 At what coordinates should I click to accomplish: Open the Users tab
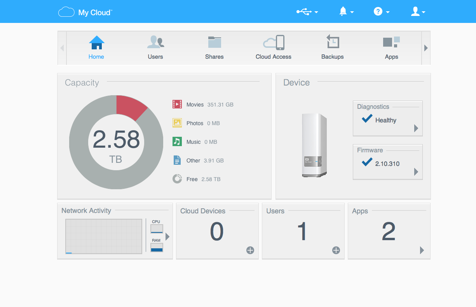(x=155, y=48)
